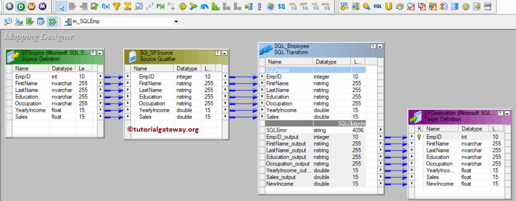Select LastName column in SPDestination
The height and width of the screenshot is (201, 516).
[x=459, y=150]
